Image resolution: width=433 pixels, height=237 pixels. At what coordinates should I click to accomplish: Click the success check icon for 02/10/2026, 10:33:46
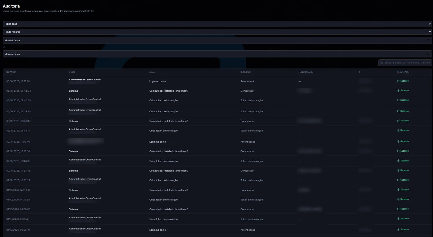398,170
